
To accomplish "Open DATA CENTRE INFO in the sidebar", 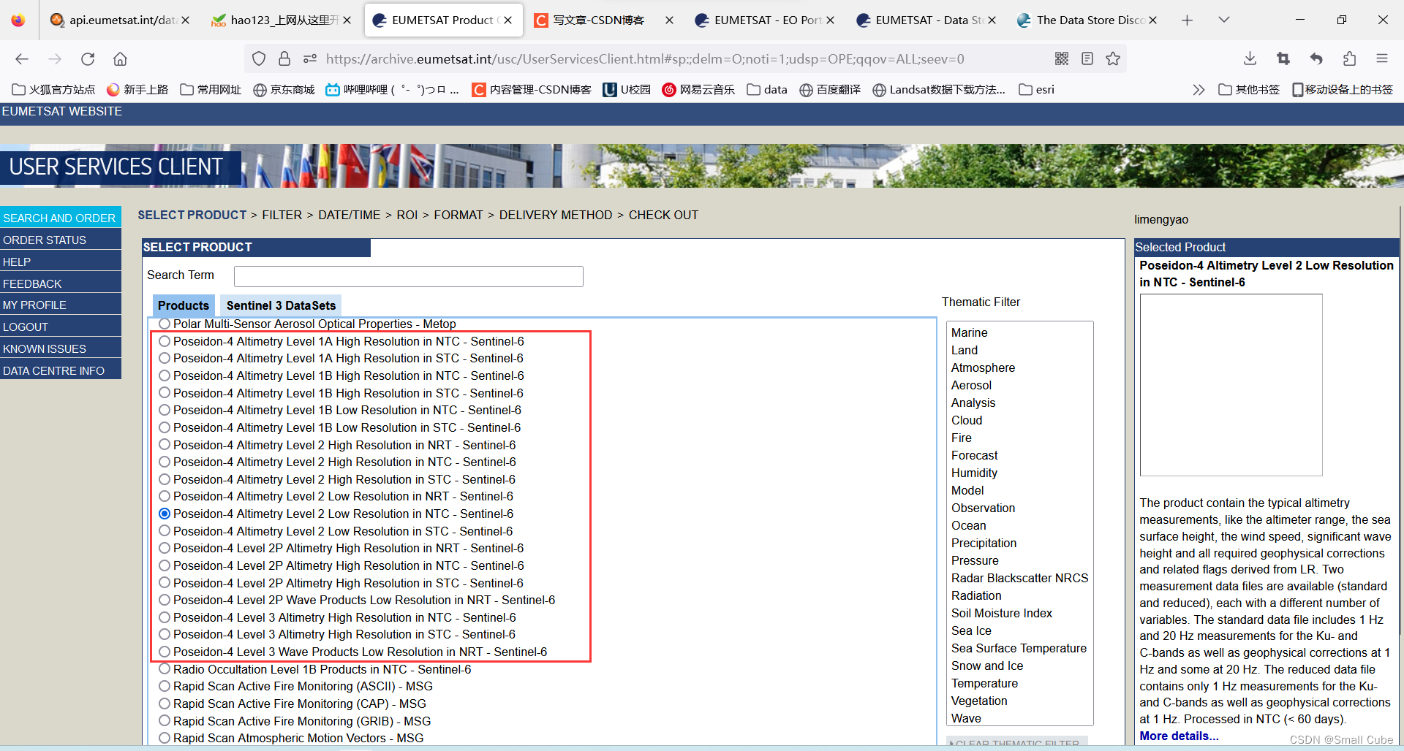I will click(x=61, y=370).
